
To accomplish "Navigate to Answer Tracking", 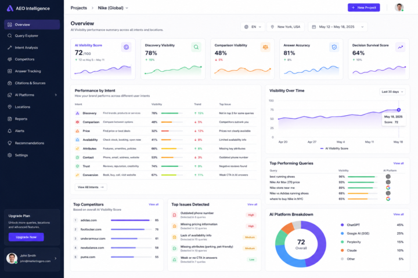I will tap(32, 71).
